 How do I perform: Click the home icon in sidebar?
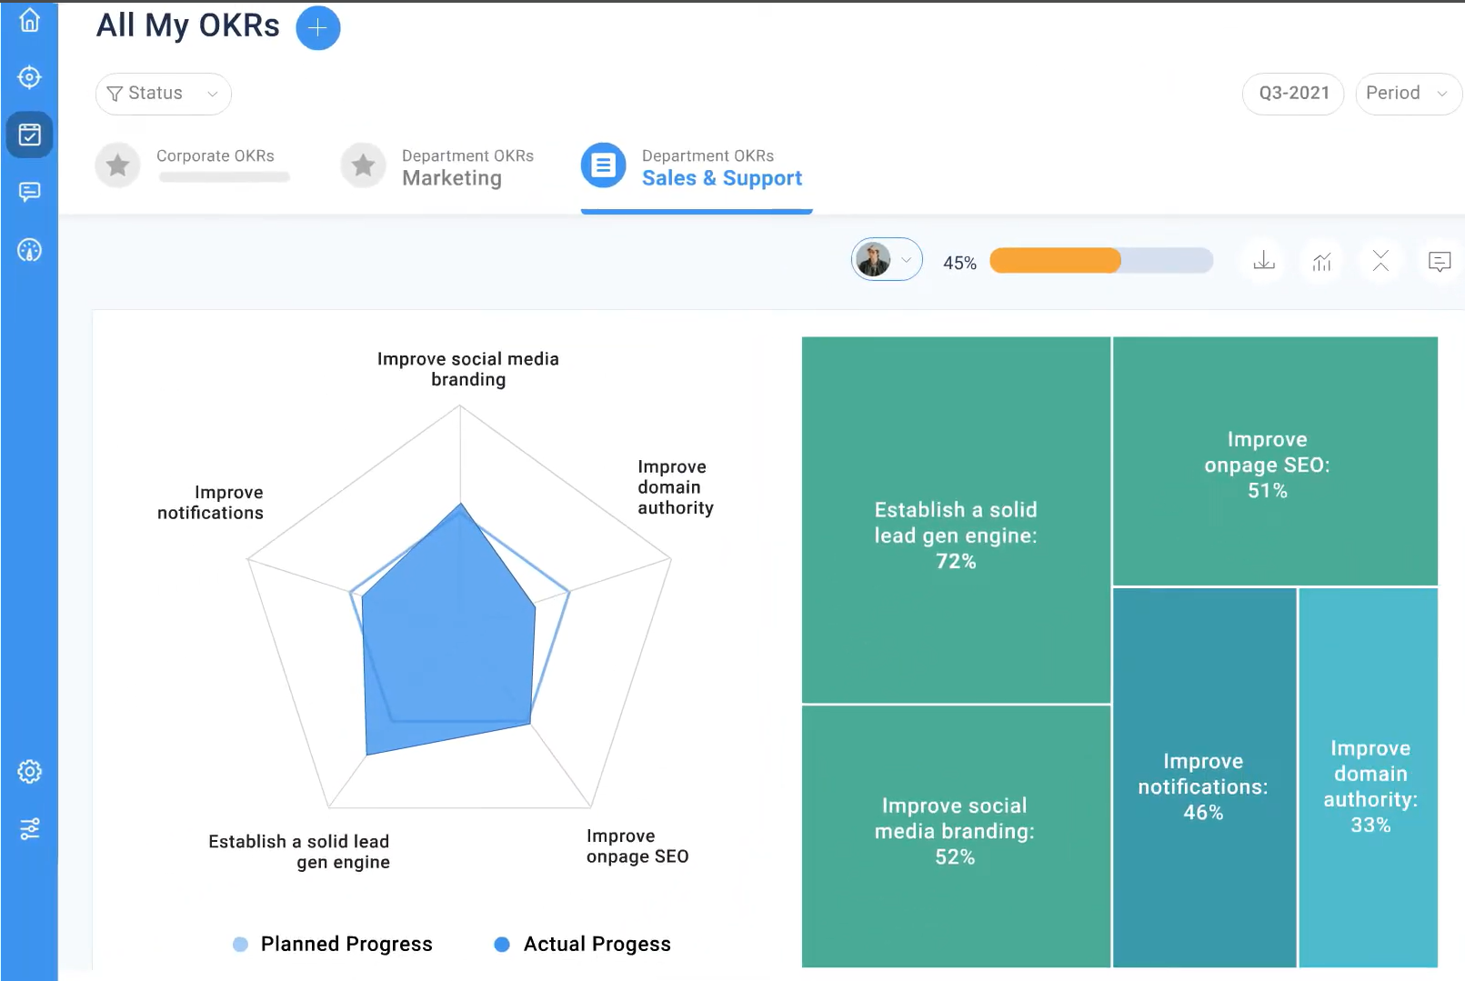(x=29, y=20)
